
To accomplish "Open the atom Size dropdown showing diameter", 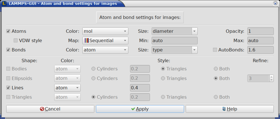I will [x=174, y=31].
